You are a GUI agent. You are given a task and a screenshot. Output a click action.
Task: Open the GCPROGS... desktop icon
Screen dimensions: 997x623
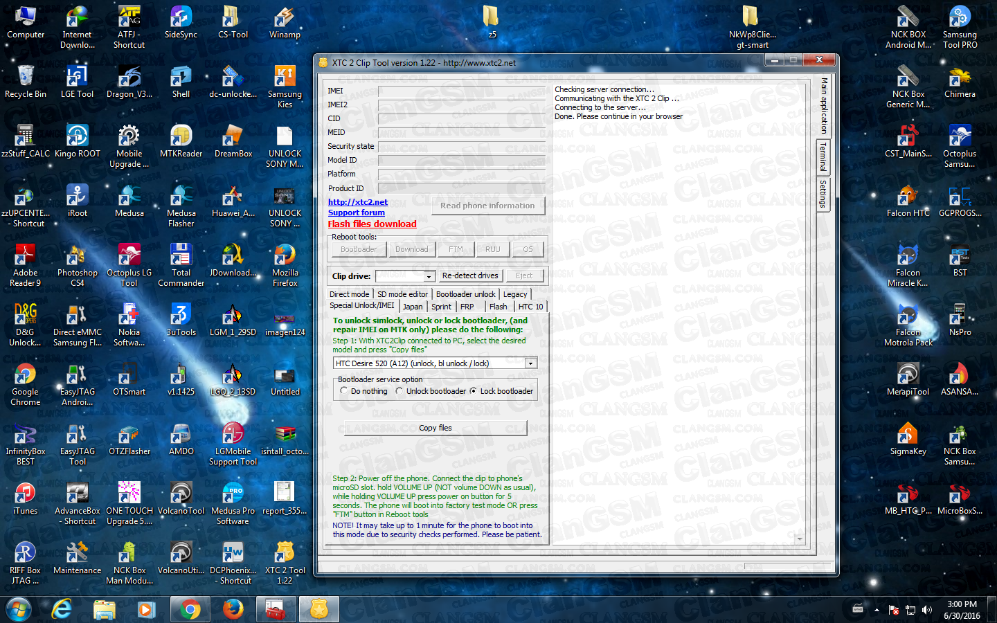(960, 201)
